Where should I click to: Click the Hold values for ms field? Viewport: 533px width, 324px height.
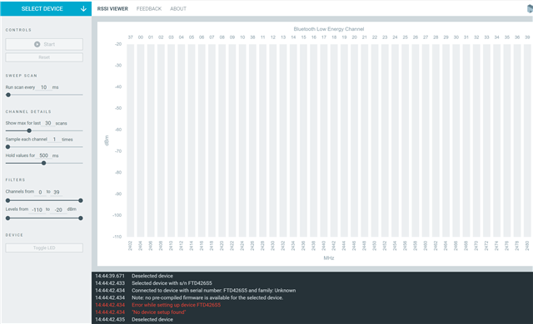[44, 155]
